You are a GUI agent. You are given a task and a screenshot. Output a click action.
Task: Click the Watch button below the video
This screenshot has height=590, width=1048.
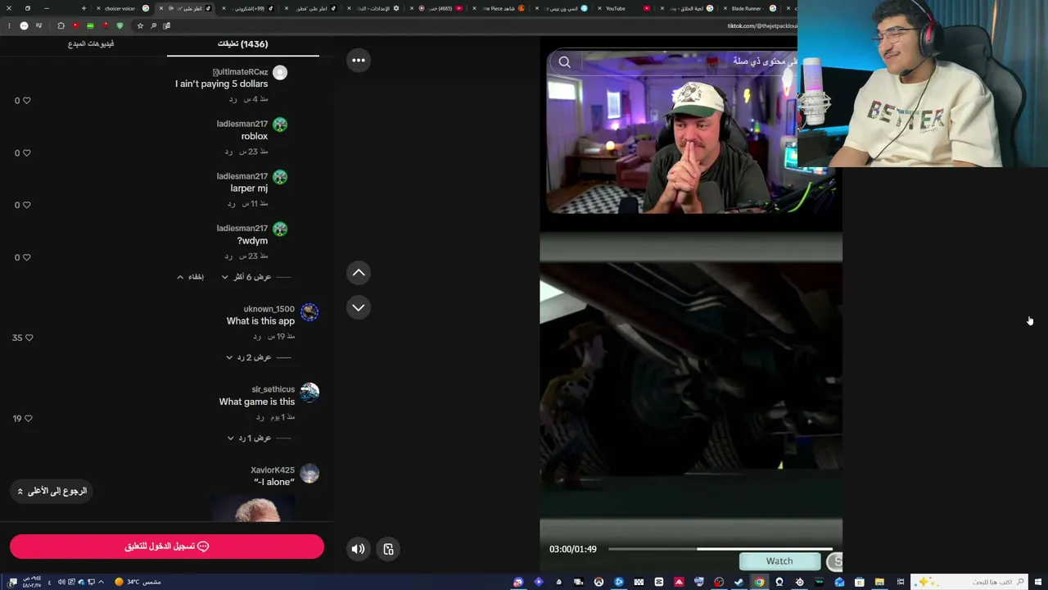click(x=779, y=561)
